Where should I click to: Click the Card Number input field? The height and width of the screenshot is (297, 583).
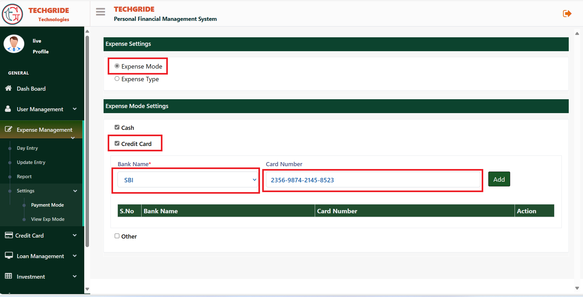click(x=373, y=180)
